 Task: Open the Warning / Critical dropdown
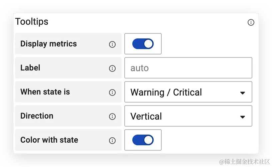tap(188, 92)
